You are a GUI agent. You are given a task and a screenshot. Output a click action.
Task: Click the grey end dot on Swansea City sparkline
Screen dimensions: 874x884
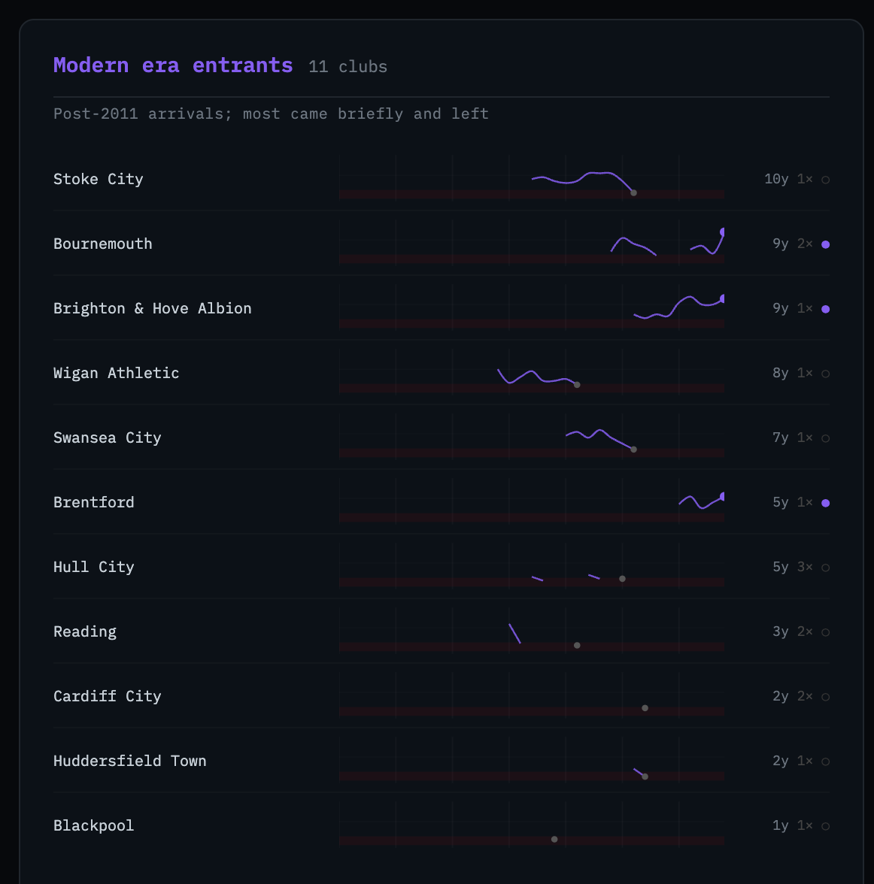tap(633, 450)
